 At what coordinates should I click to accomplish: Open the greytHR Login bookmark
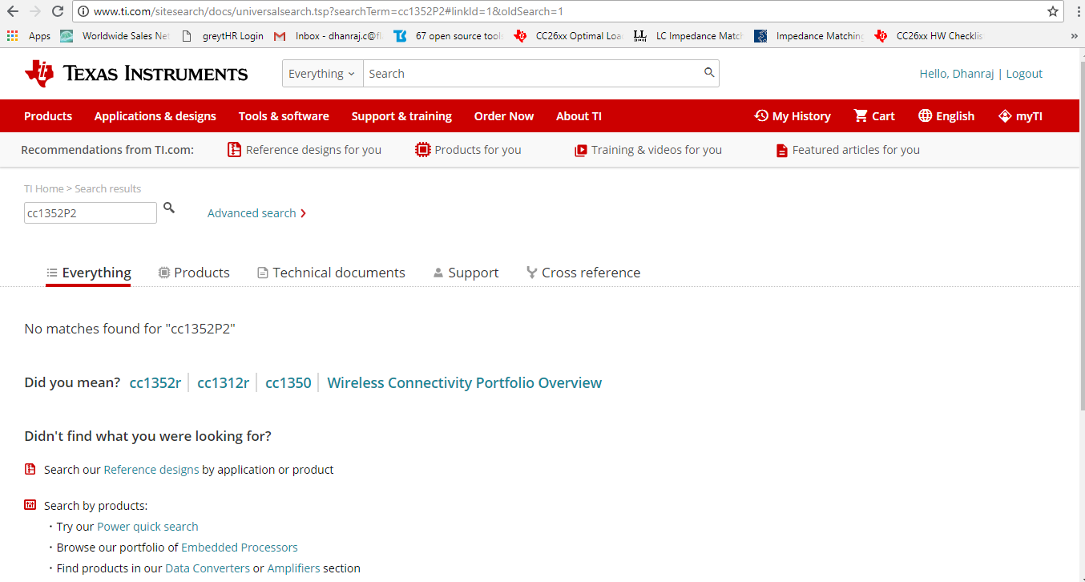pyautogui.click(x=222, y=36)
